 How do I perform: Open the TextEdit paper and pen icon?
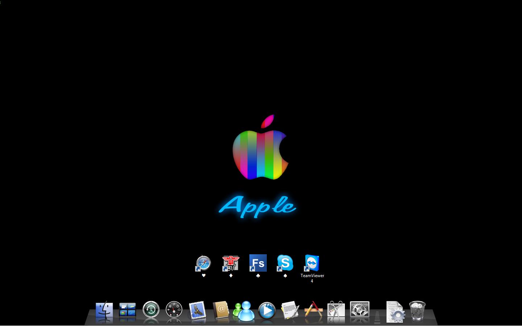(x=290, y=311)
